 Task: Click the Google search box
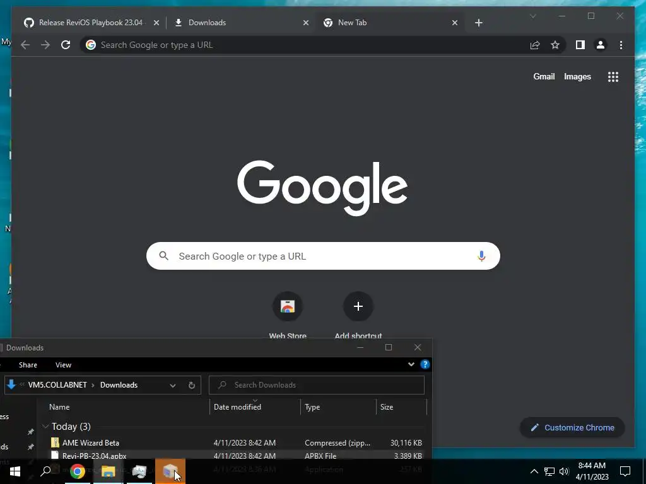pyautogui.click(x=323, y=256)
